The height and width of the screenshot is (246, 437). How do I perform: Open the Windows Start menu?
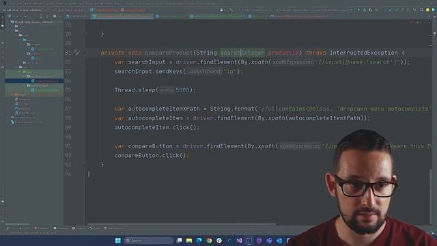click(118, 241)
